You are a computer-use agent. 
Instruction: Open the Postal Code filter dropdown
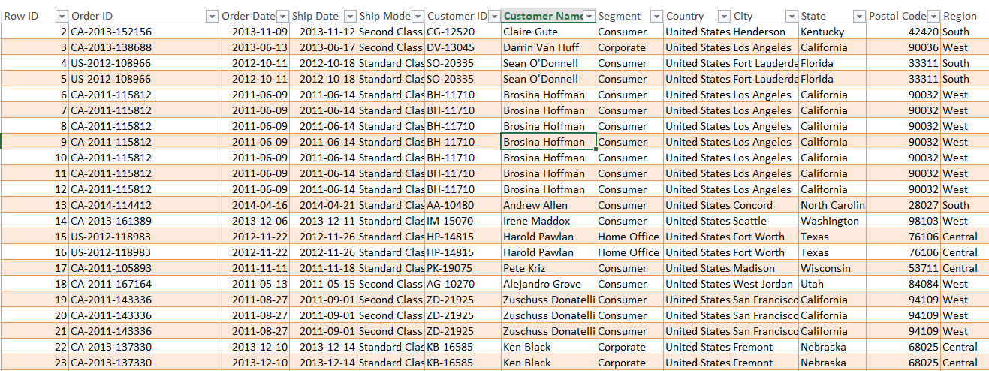point(933,16)
